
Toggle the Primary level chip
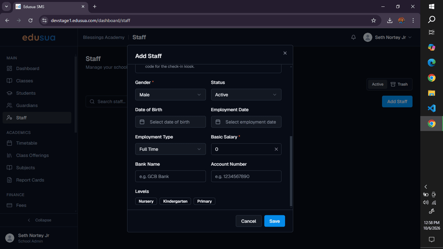[x=204, y=201]
